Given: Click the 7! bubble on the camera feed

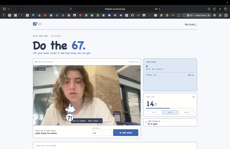Looking at the screenshot, I should pyautogui.click(x=70, y=118).
